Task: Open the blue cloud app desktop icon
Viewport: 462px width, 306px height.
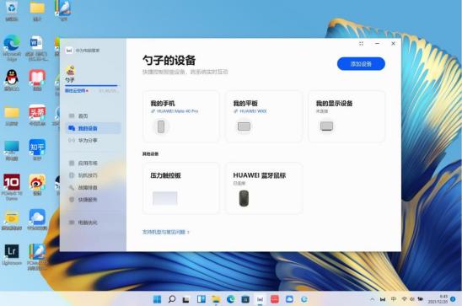Action: click(x=37, y=219)
